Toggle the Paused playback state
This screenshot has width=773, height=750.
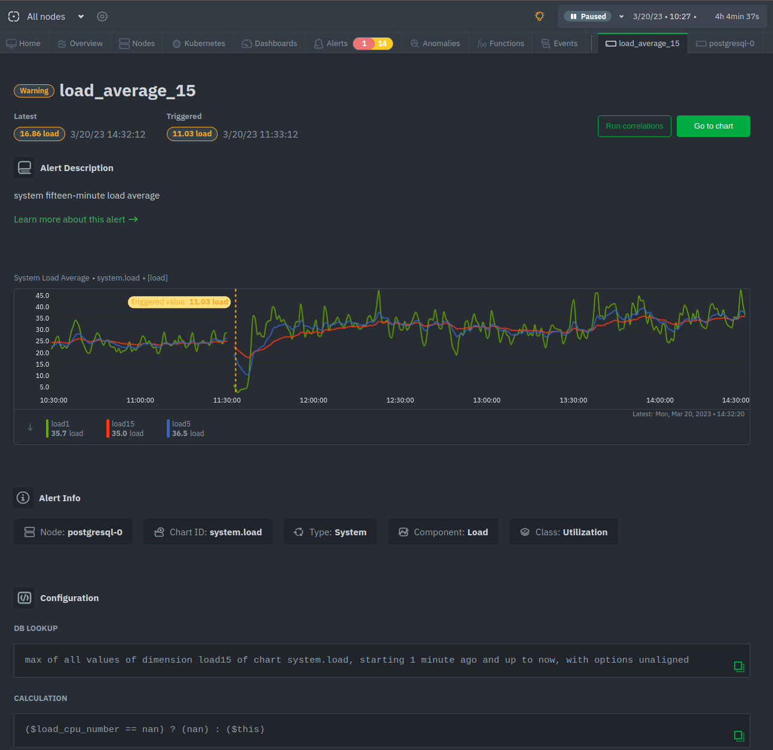588,17
